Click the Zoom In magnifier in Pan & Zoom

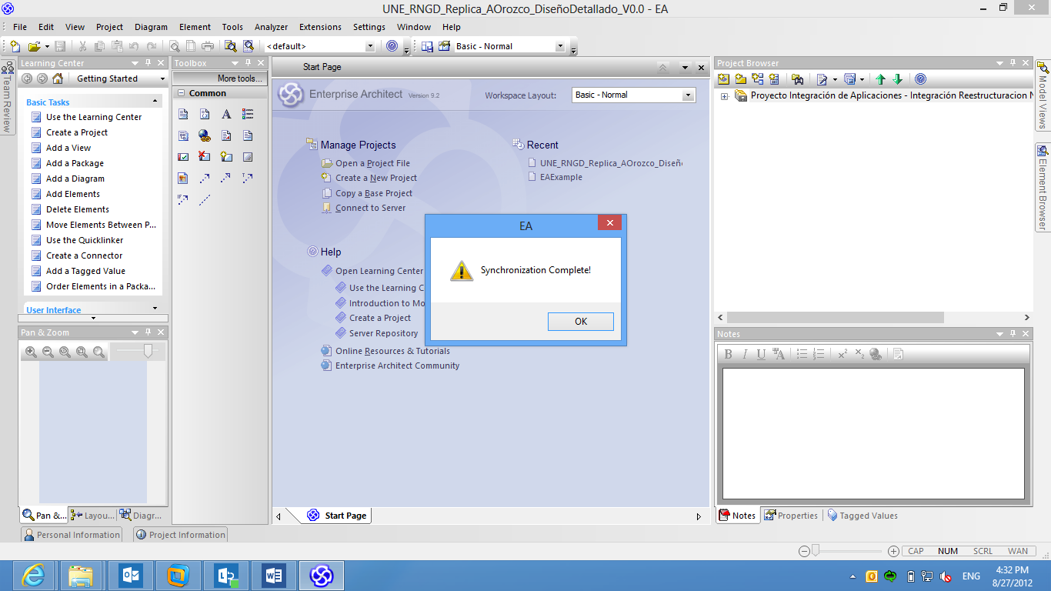(x=31, y=352)
